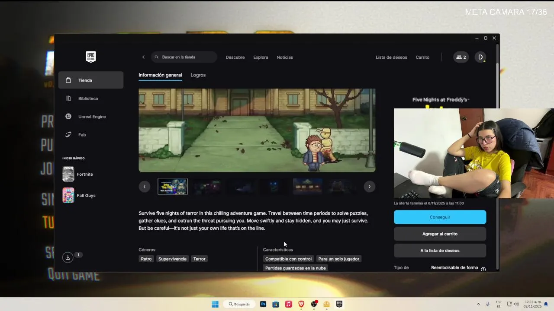Click the next media arrow in carousel

click(369, 187)
